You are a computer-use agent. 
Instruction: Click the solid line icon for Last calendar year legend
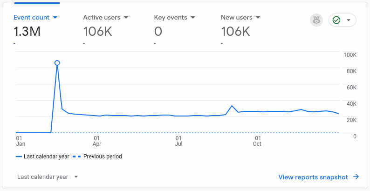click(x=19, y=157)
